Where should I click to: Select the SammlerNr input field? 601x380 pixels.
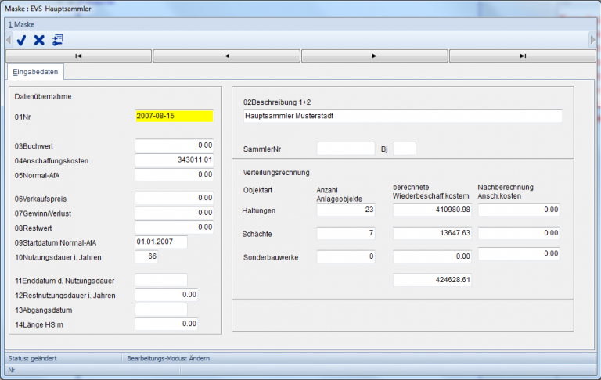346,149
